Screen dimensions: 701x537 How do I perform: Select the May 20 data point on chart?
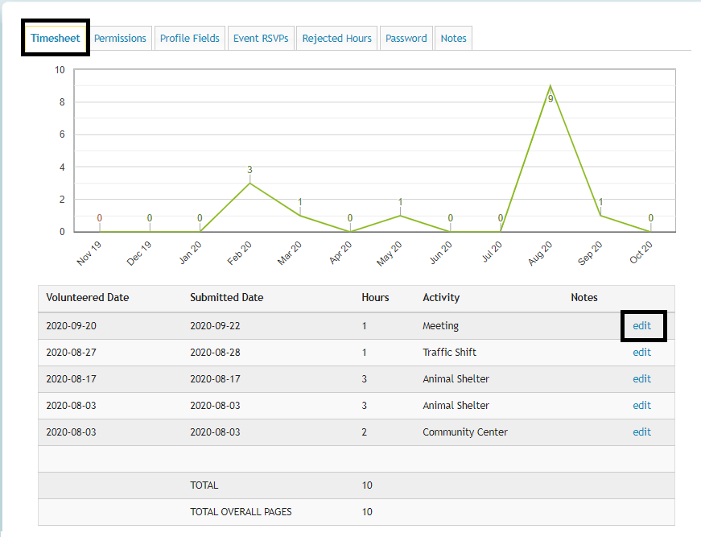[400, 215]
